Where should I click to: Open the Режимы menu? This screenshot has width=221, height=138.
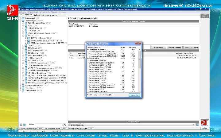[22, 12]
